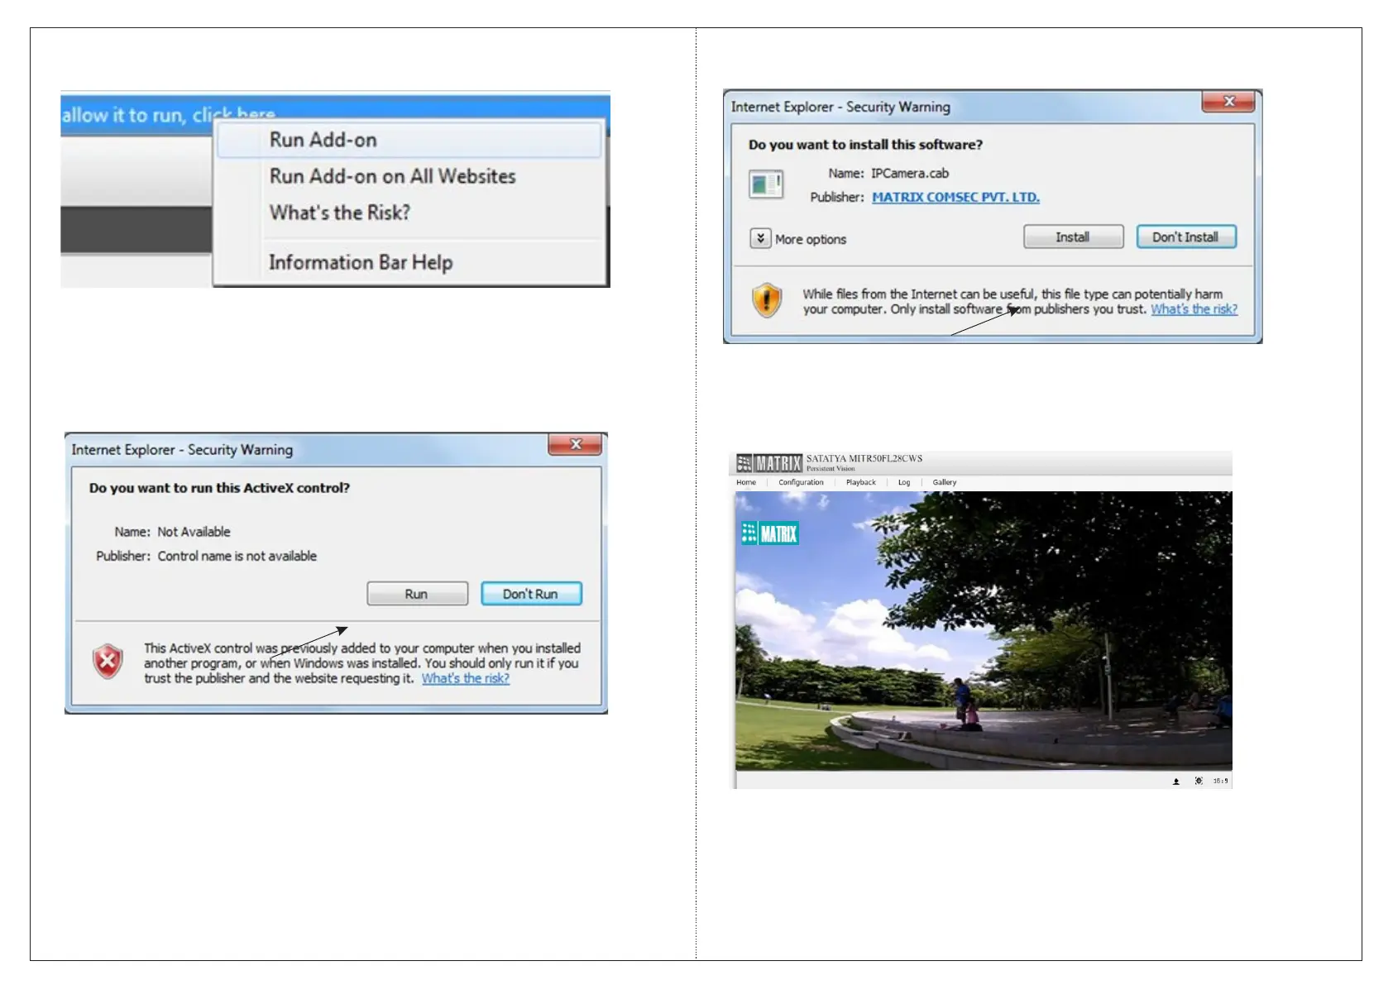Open the MATRIX COMSEC PVT. LTD. publisher link

click(x=955, y=197)
